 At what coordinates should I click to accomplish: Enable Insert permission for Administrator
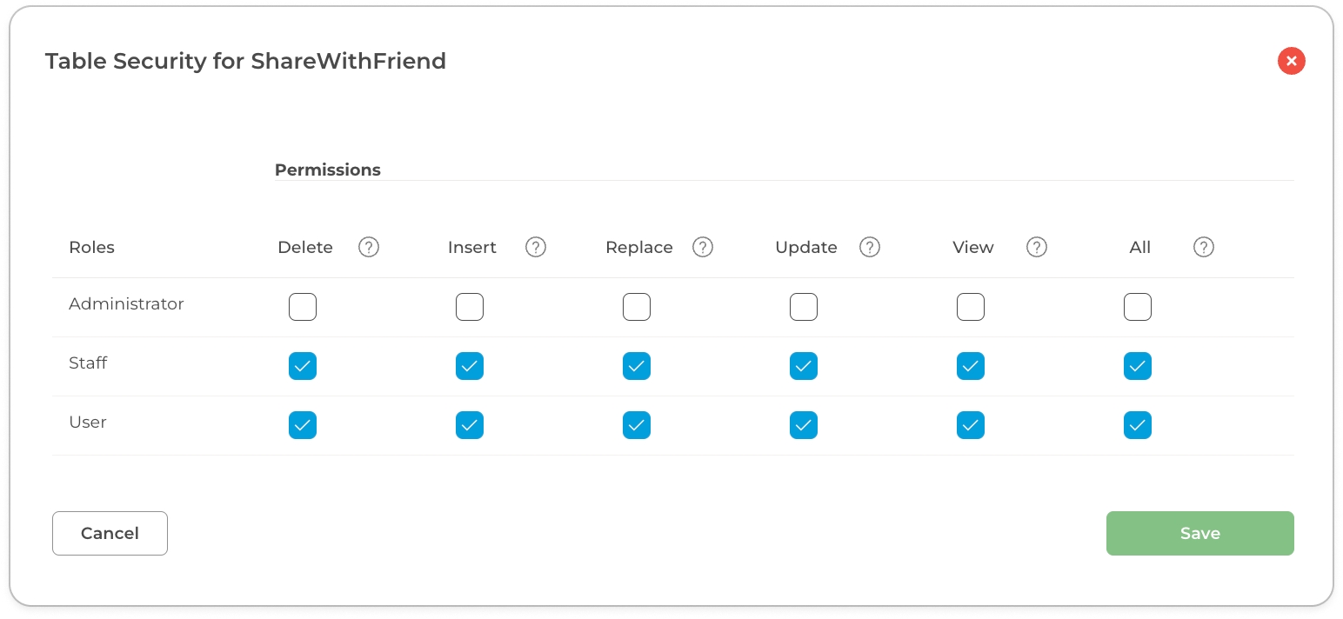(x=470, y=307)
